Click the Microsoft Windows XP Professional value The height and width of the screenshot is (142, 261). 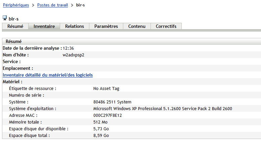pos(162,108)
